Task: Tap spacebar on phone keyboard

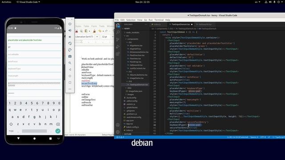Action: [34, 131]
